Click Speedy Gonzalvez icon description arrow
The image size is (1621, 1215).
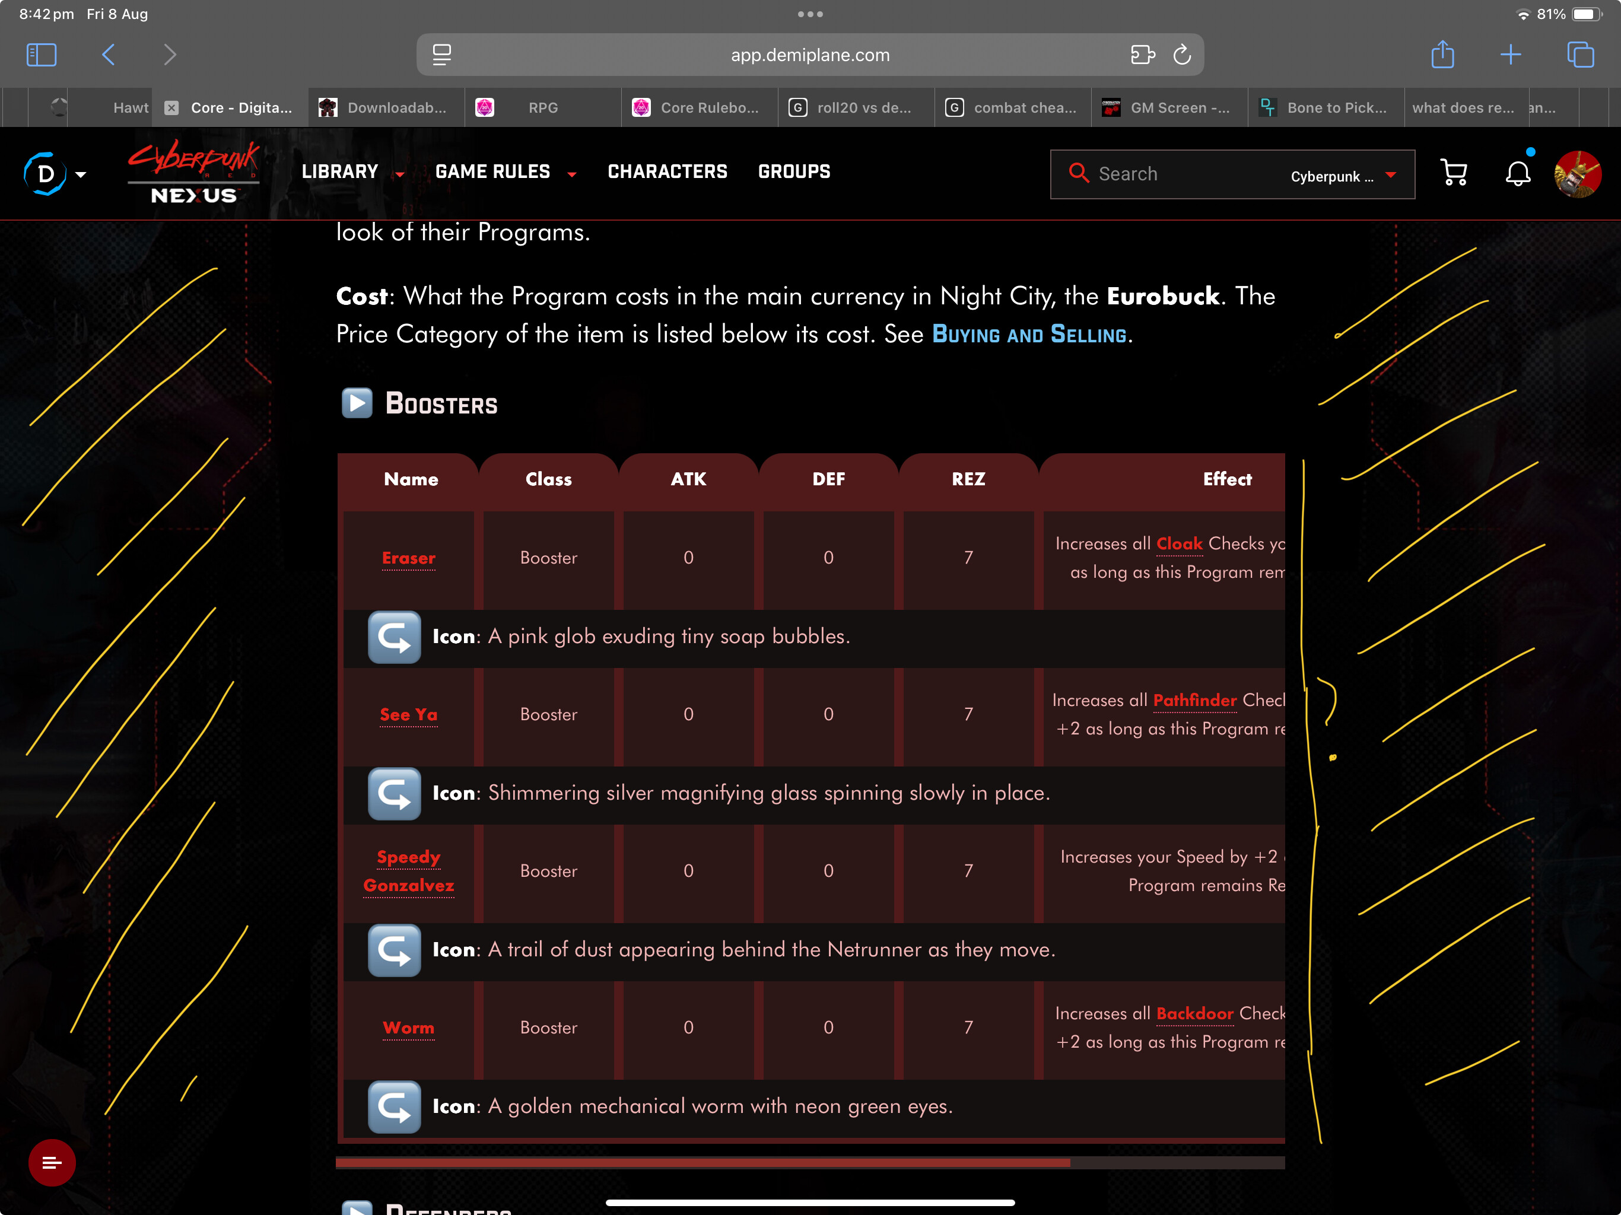pos(394,950)
